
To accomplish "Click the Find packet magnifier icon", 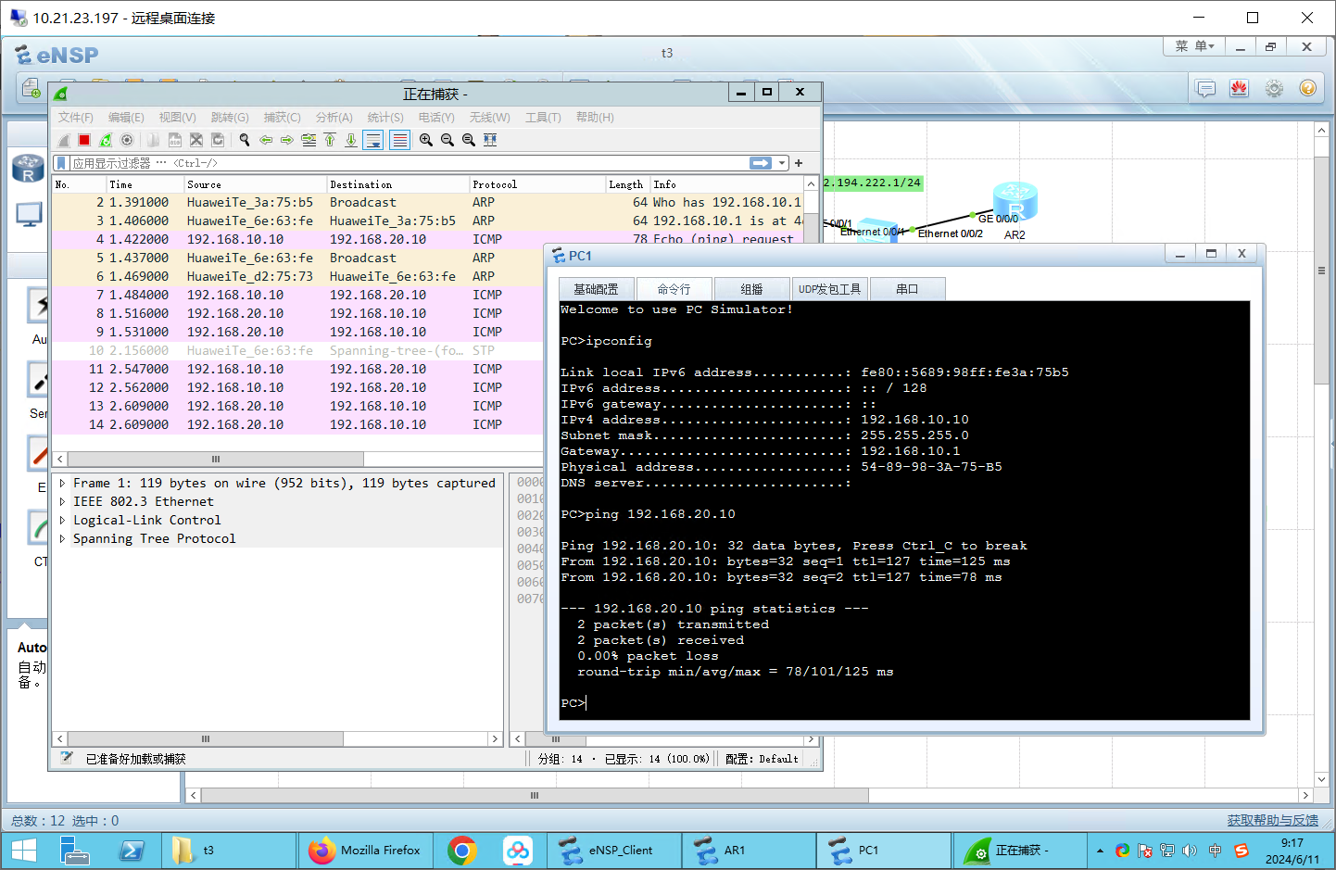I will pos(245,140).
